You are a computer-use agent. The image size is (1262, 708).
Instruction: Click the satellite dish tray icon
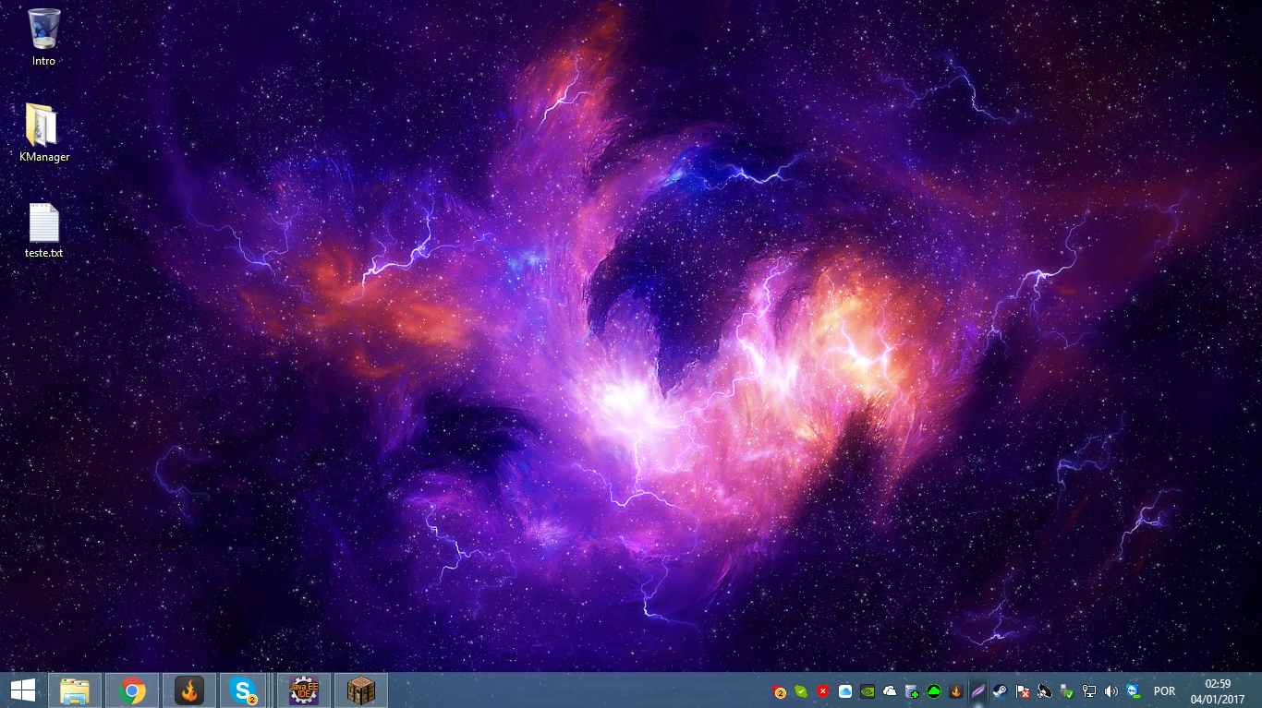click(x=1045, y=691)
